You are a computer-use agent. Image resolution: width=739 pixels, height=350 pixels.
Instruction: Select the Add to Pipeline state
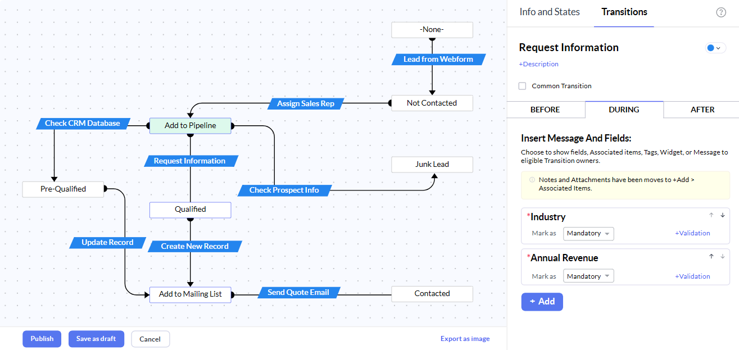point(191,126)
